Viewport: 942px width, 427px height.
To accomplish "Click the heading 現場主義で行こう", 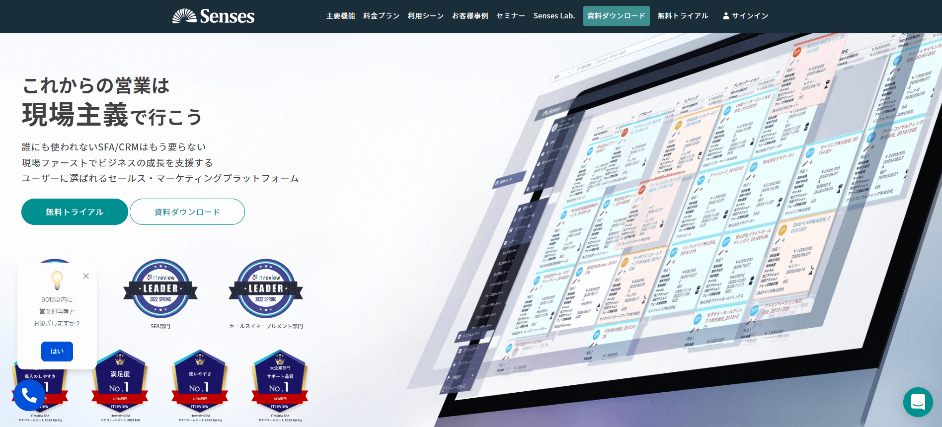I will pos(112,115).
